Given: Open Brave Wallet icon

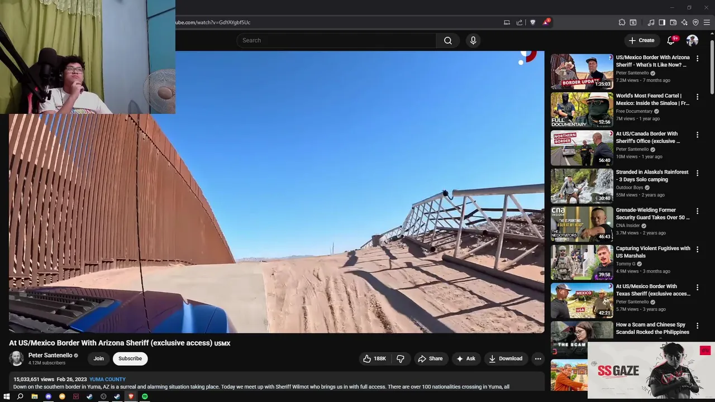Looking at the screenshot, I should tap(673, 22).
